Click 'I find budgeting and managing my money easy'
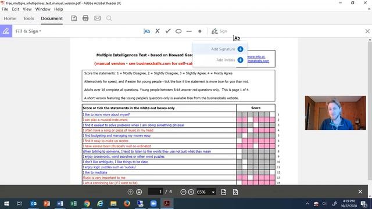 116,135
